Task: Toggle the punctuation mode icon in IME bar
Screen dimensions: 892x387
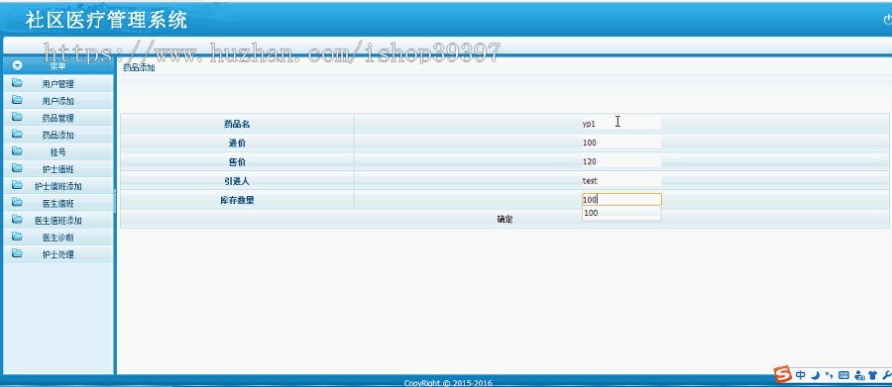Action: pyautogui.click(x=829, y=375)
